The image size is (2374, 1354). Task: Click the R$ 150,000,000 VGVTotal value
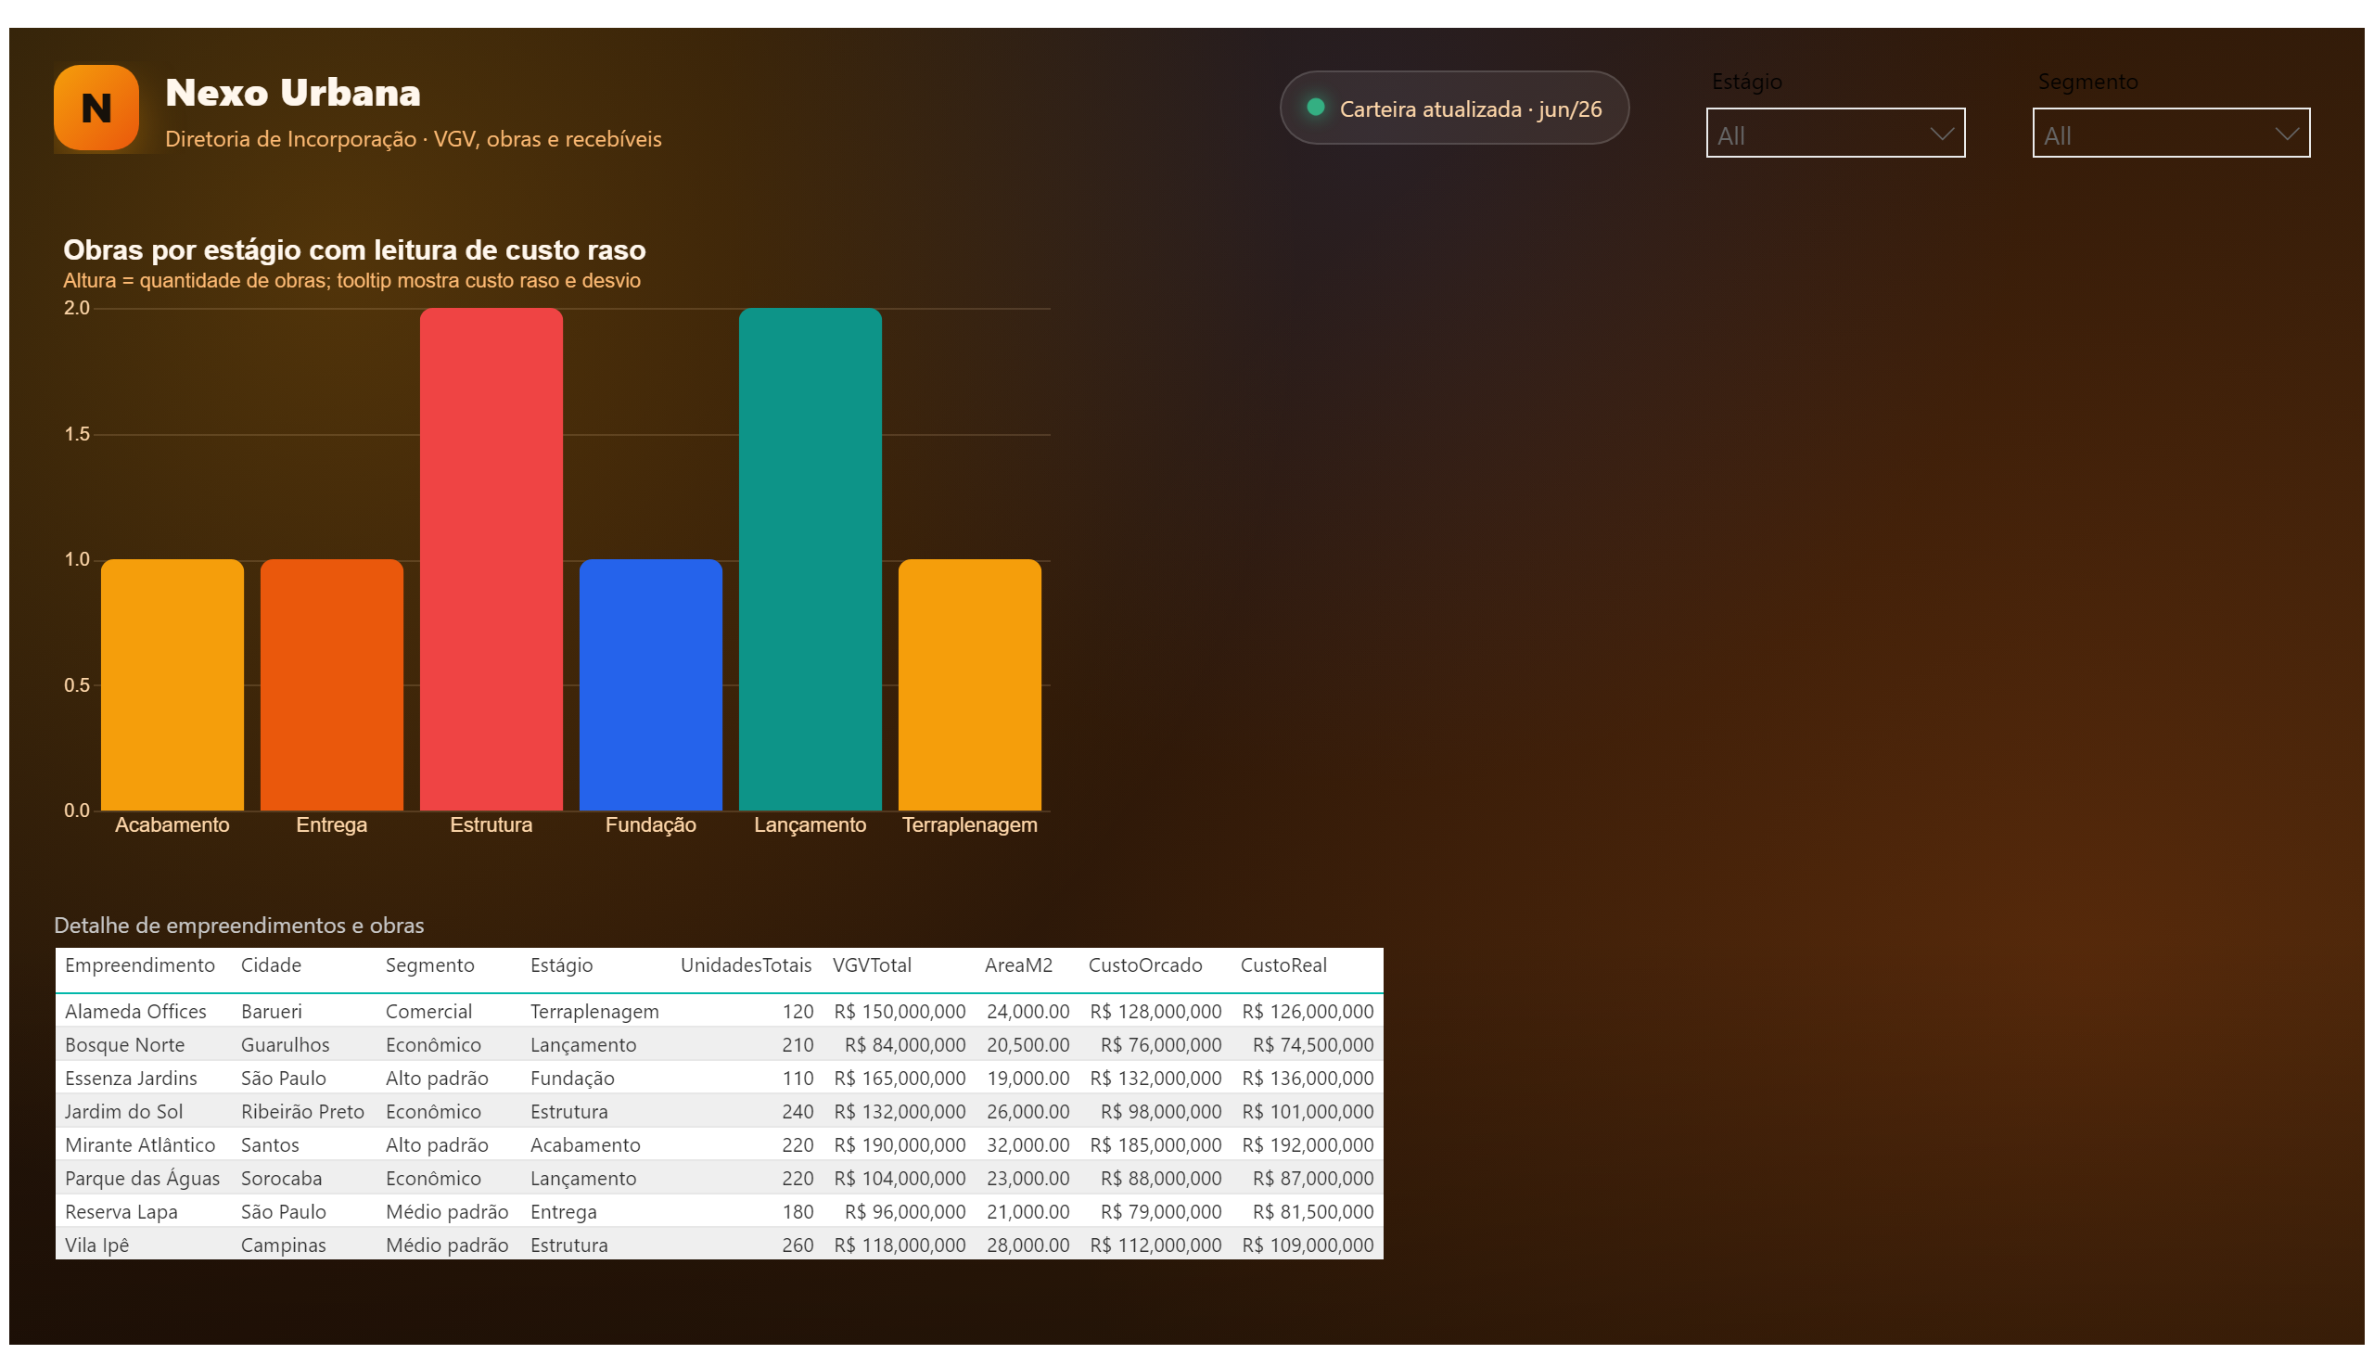pyautogui.click(x=900, y=1011)
